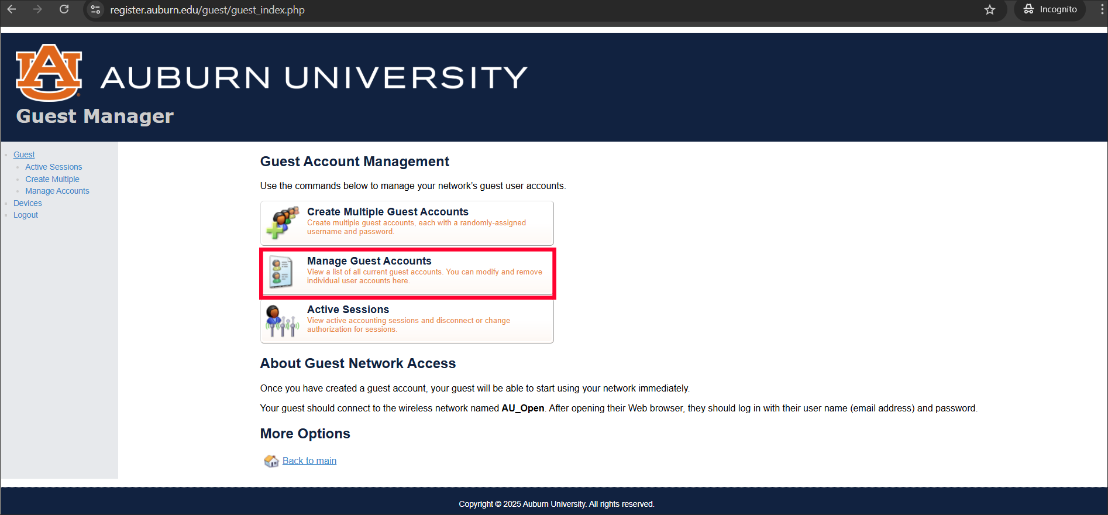The image size is (1108, 515).
Task: Click the Manage Guest Accounts orange description text
Action: click(425, 276)
